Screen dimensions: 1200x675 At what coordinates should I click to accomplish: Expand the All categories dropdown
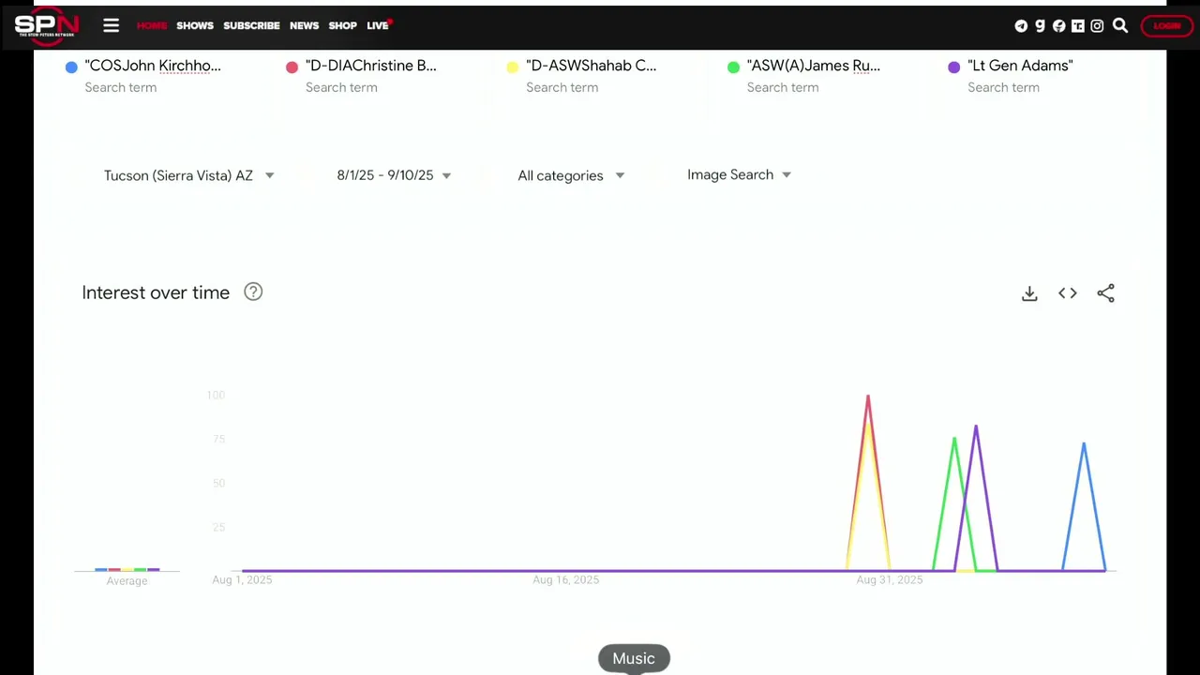570,175
